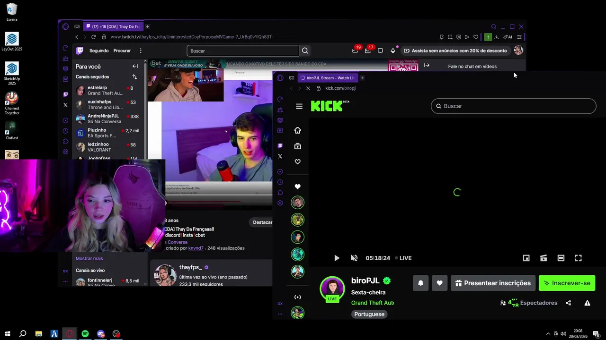Sort Canais seguidos list
The image size is (606, 340).
pyautogui.click(x=134, y=77)
